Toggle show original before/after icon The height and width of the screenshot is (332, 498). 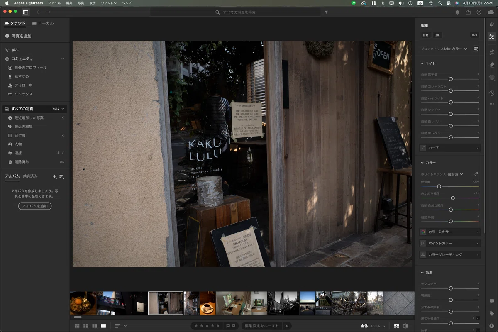click(x=405, y=326)
